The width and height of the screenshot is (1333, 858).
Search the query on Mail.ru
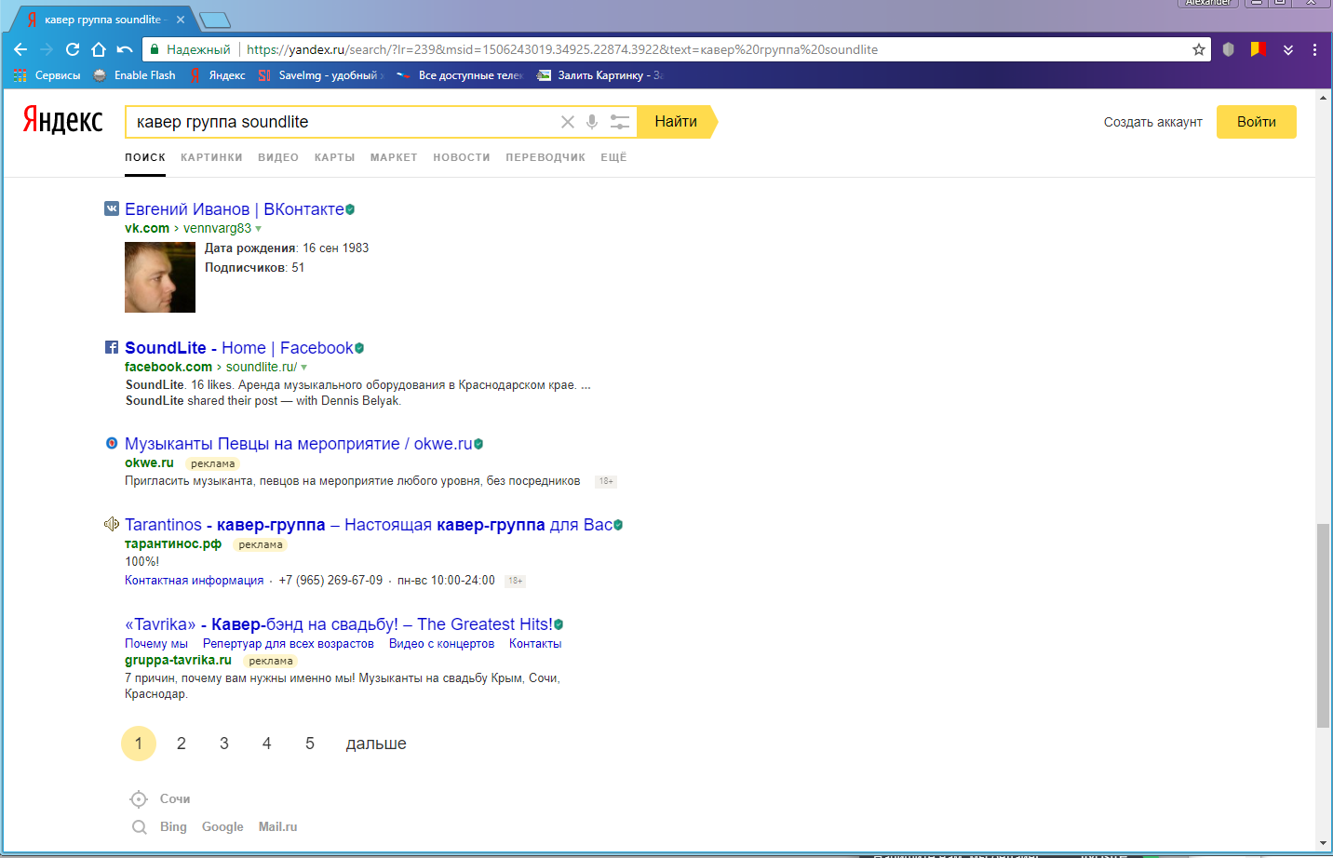(x=277, y=827)
